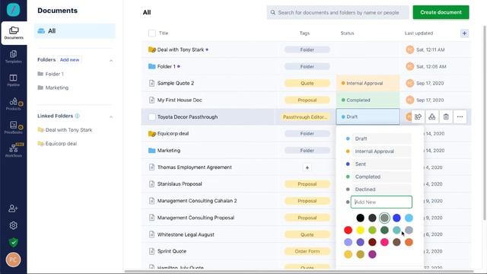This screenshot has height=274, width=487.
Task: Open Management Consulting Cahalan 2 document
Action: coord(197,201)
